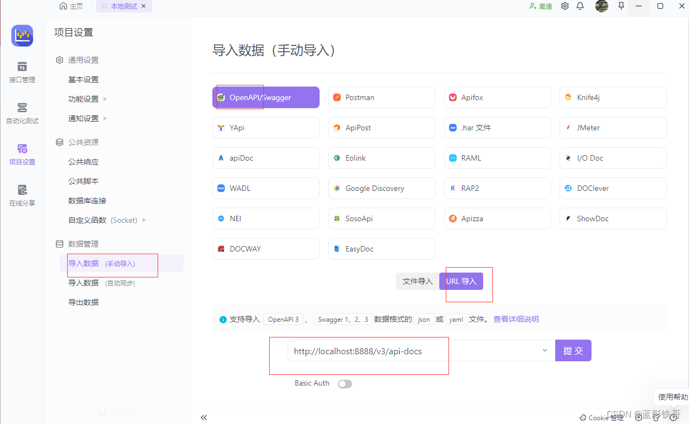
Task: Close the 本地测试 tab
Action: (144, 6)
